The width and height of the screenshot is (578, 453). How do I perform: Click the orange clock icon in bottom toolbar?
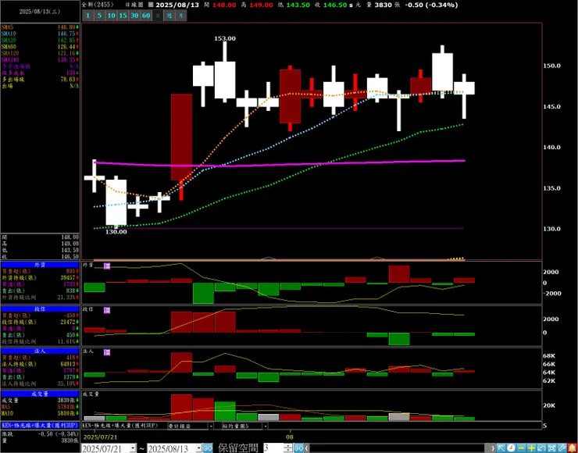click(511, 448)
